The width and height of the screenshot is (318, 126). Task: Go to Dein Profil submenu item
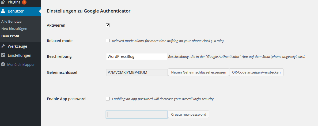pos(10,36)
